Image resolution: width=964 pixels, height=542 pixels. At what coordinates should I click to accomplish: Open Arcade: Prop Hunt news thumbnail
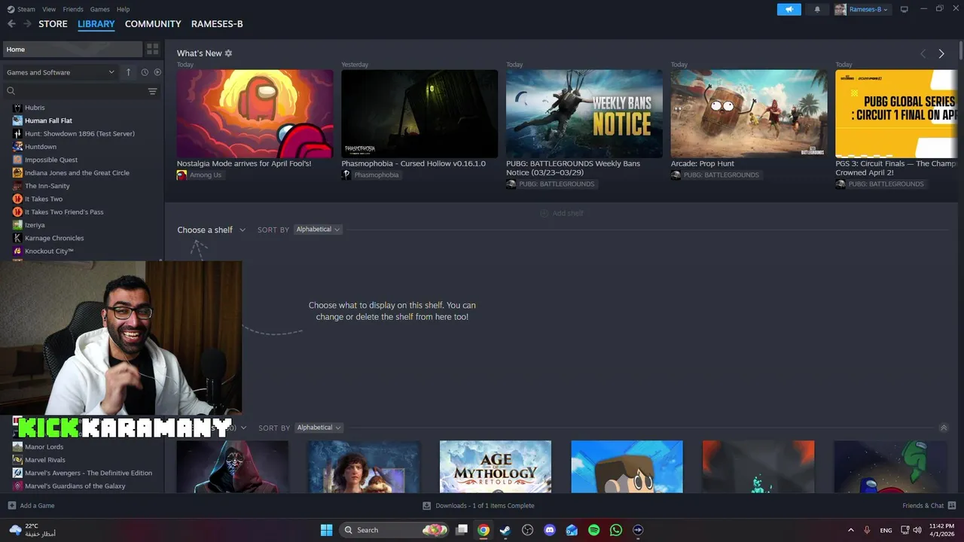pos(749,114)
